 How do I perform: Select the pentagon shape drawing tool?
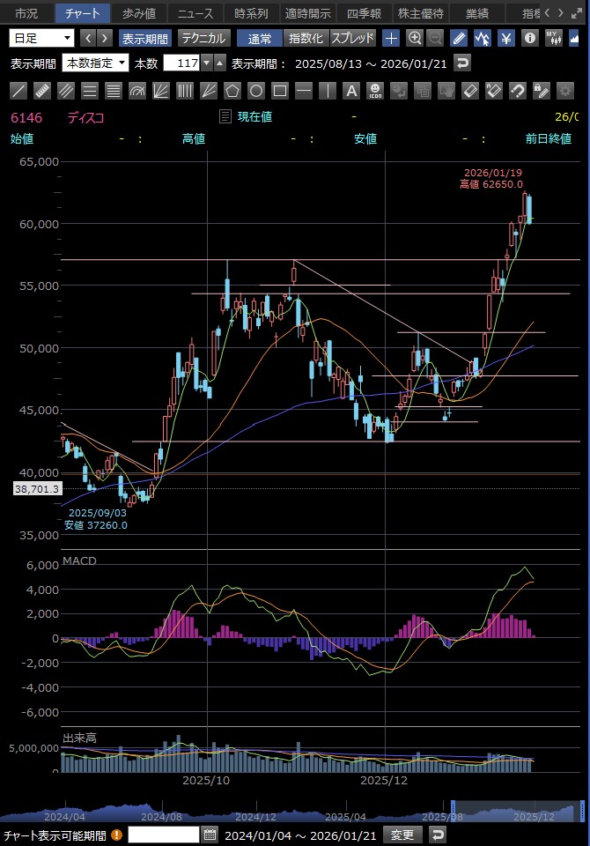[x=232, y=91]
